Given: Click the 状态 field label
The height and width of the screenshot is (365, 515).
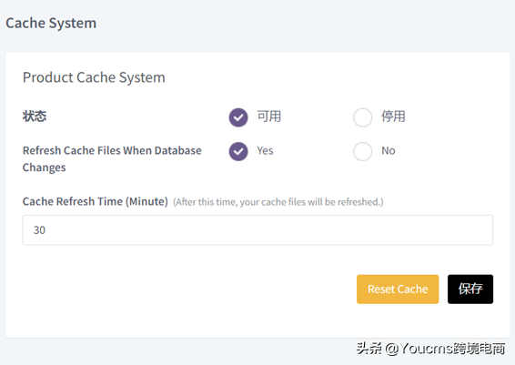Looking at the screenshot, I should click(35, 117).
